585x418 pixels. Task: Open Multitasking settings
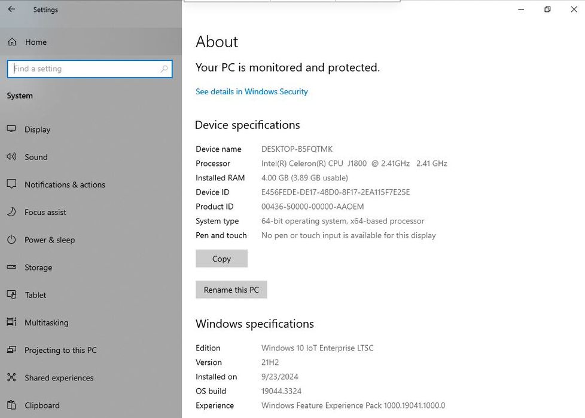[x=91, y=322]
